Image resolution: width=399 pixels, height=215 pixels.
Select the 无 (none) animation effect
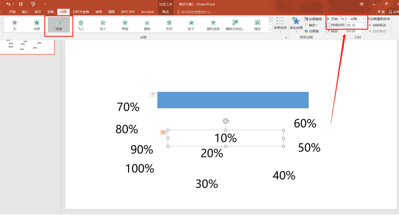coord(15,25)
